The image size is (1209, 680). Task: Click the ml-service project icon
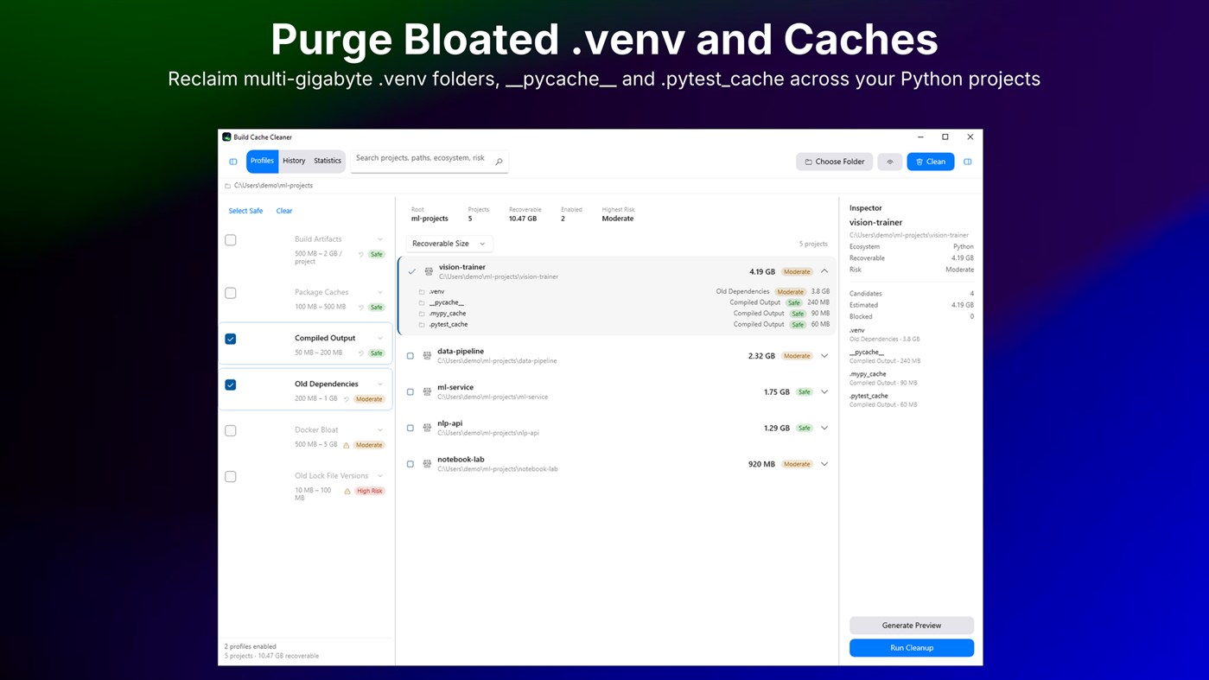427,391
